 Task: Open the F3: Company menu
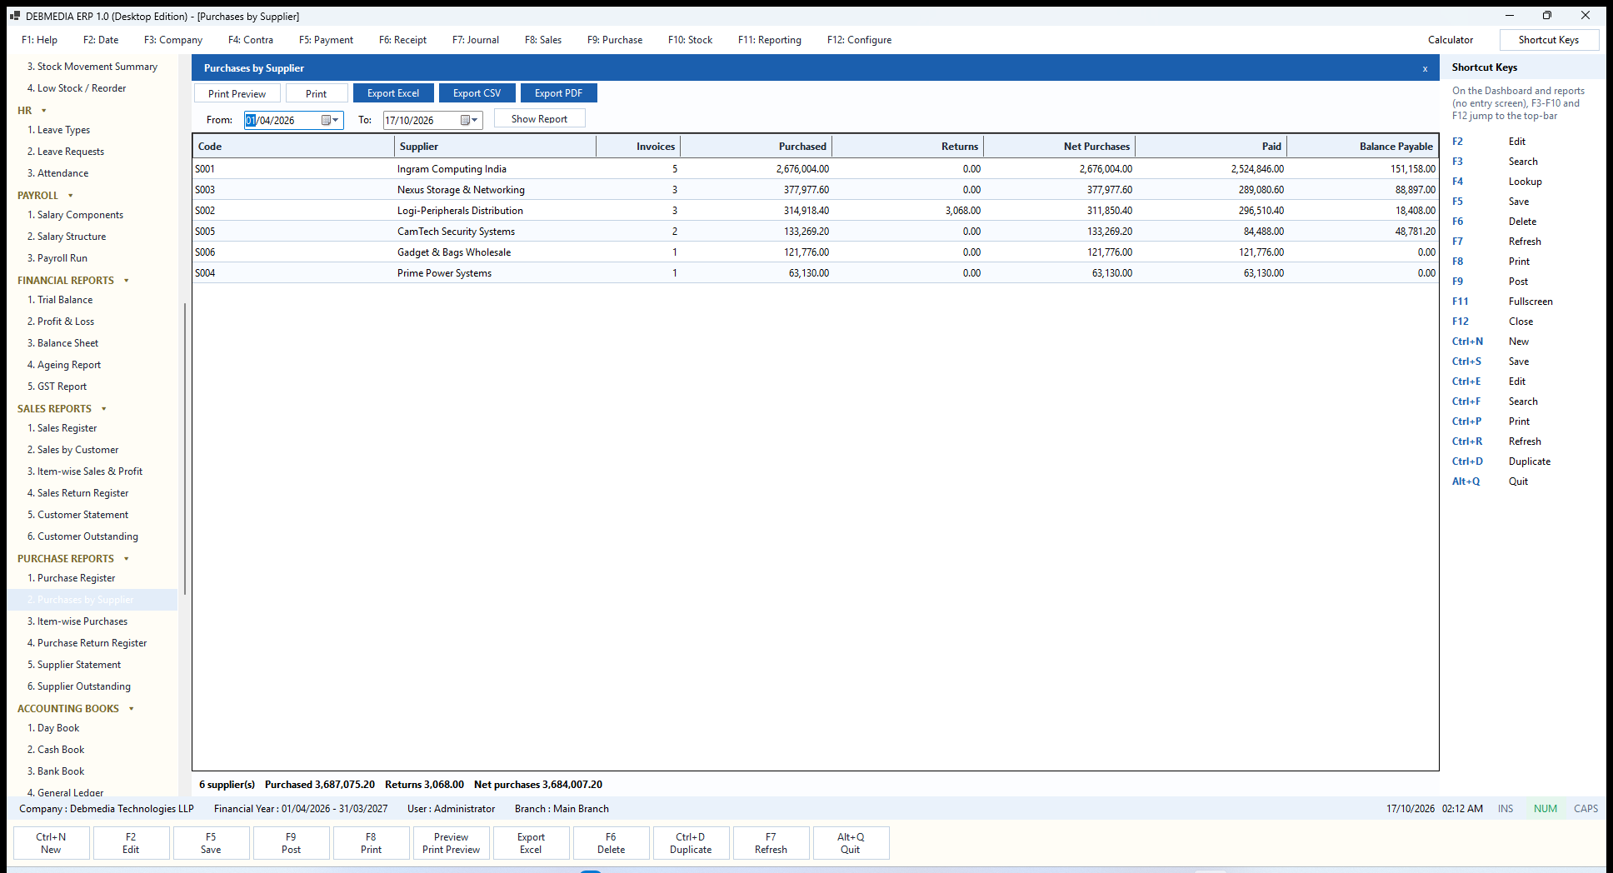click(173, 40)
